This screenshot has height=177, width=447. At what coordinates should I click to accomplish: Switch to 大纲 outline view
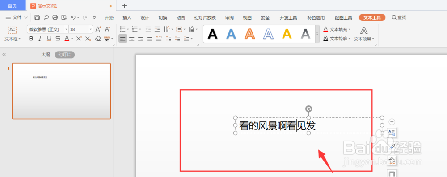(x=46, y=55)
